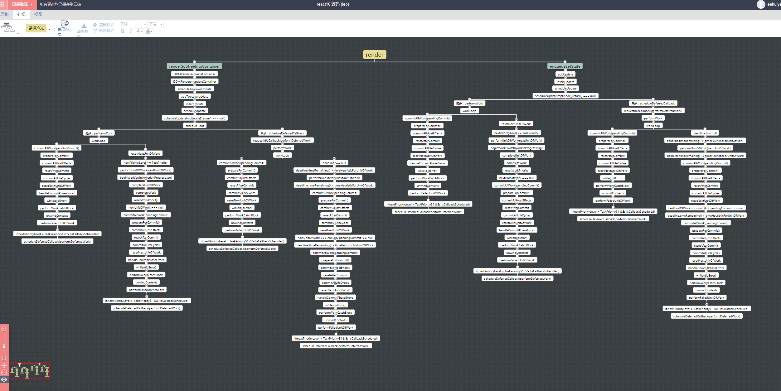Viewport: 781px width, 391px height.
Task: Expand the 紧凑冷光 theme dropdown arrow
Action: 49,29
